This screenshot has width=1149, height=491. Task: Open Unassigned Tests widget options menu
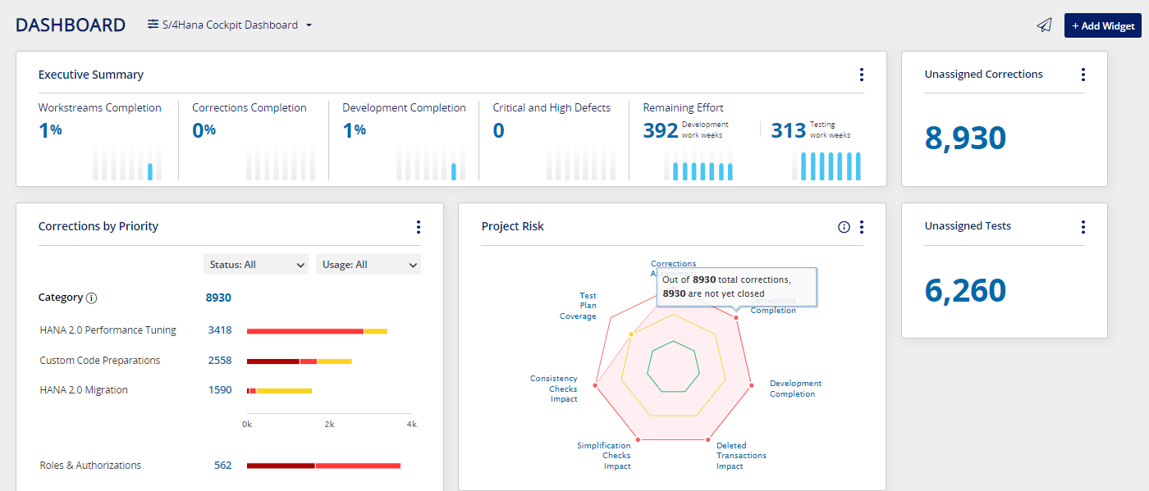pos(1083,227)
